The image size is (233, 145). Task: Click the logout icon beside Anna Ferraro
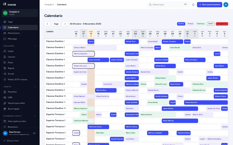click(34, 133)
